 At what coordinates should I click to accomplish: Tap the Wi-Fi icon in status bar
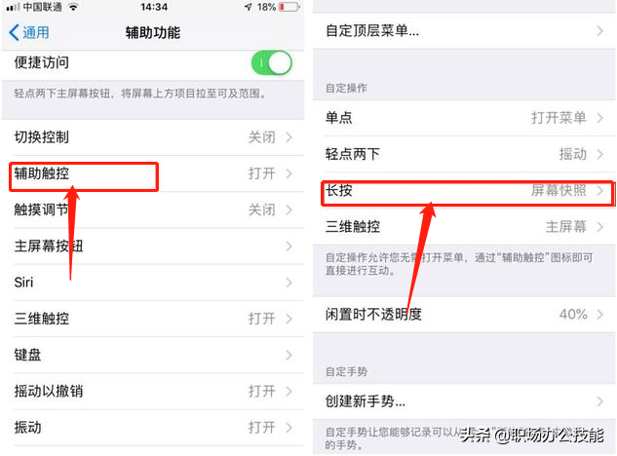coord(73,7)
